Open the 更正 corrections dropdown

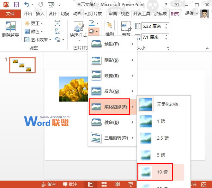click(x=34, y=23)
